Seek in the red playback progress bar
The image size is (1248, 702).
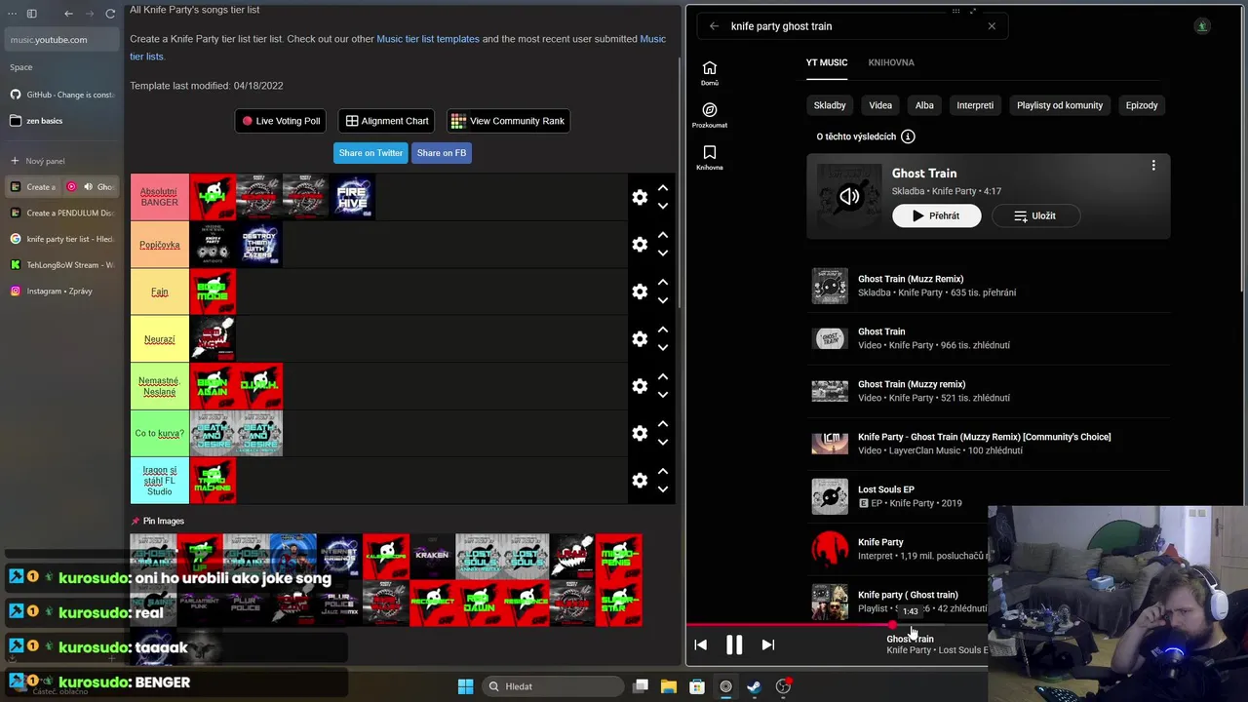(837, 626)
